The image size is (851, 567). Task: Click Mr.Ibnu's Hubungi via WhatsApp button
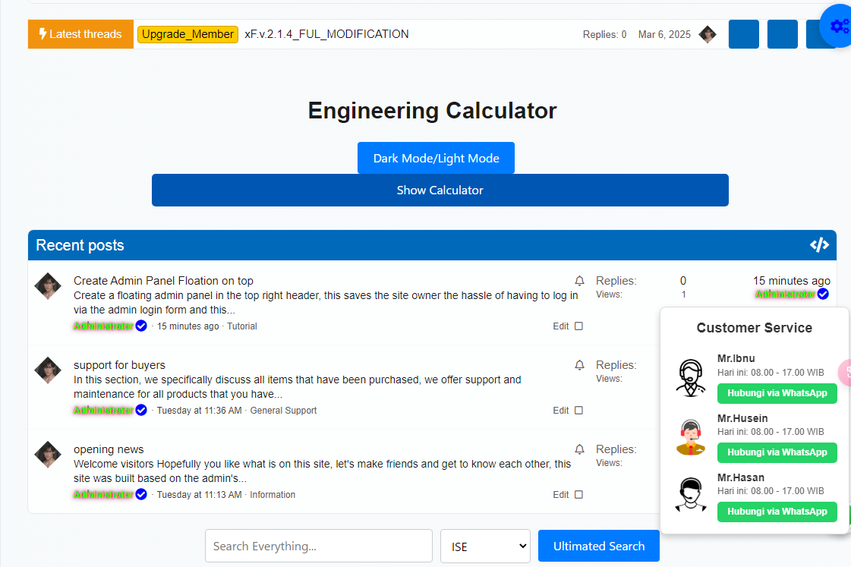click(x=777, y=393)
